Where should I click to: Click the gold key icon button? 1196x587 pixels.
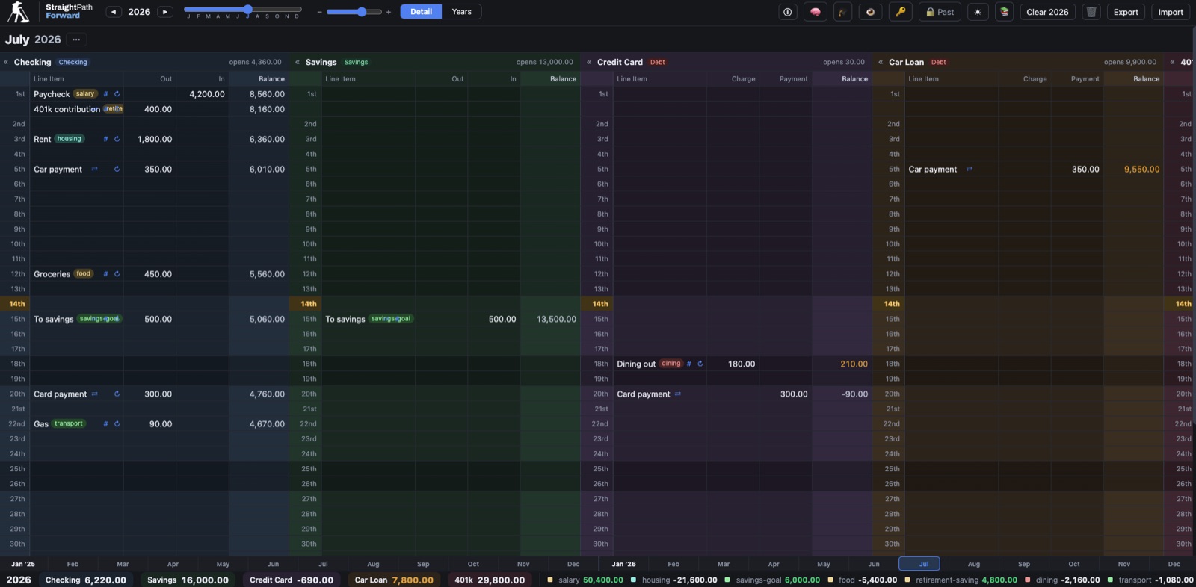[x=900, y=12]
